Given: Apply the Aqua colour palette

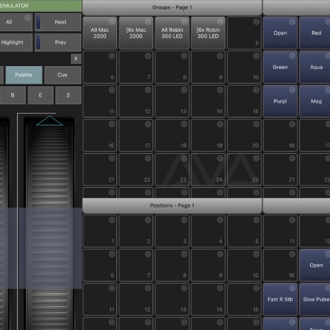Looking at the screenshot, I should tap(315, 67).
